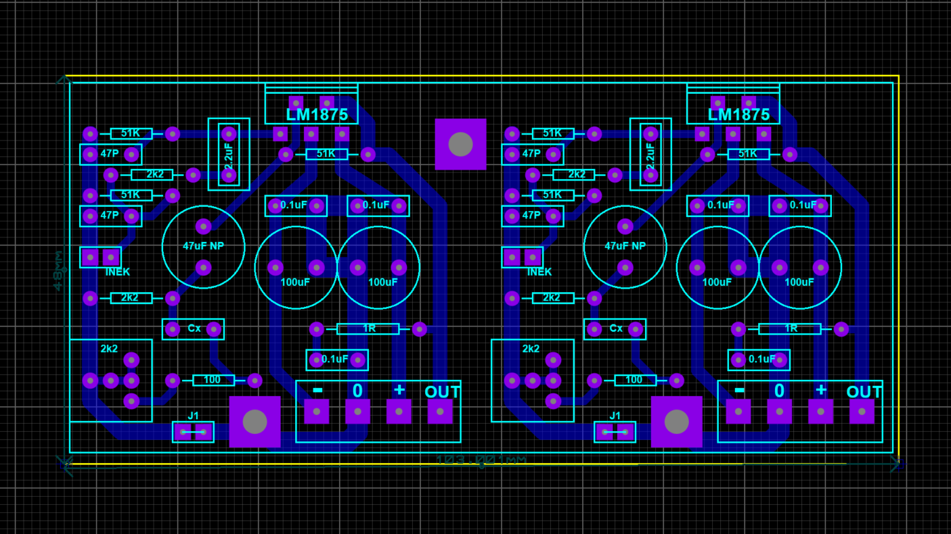The width and height of the screenshot is (951, 534).
Task: Click the 48mm board height dimension text
Action: [x=59, y=270]
